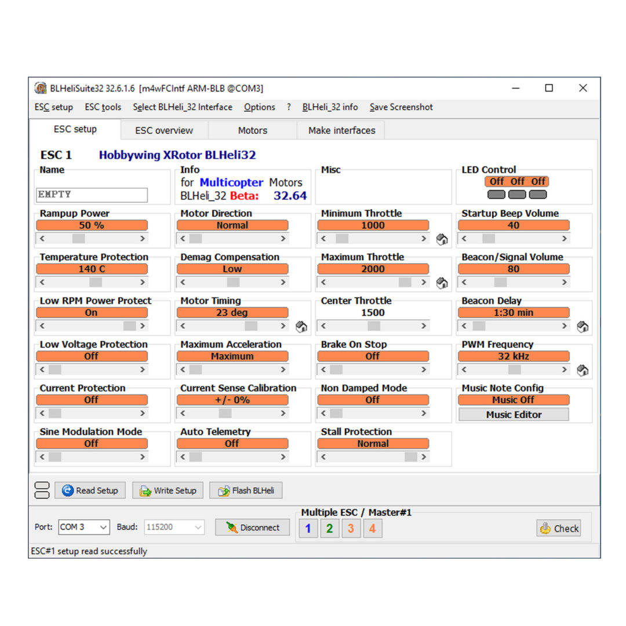Click the Minimum Throttle calibration icon
Viewport: 626px width, 626px height.
point(442,239)
